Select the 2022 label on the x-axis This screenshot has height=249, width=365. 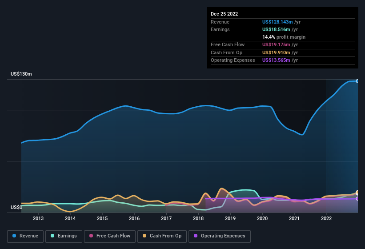click(x=326, y=218)
